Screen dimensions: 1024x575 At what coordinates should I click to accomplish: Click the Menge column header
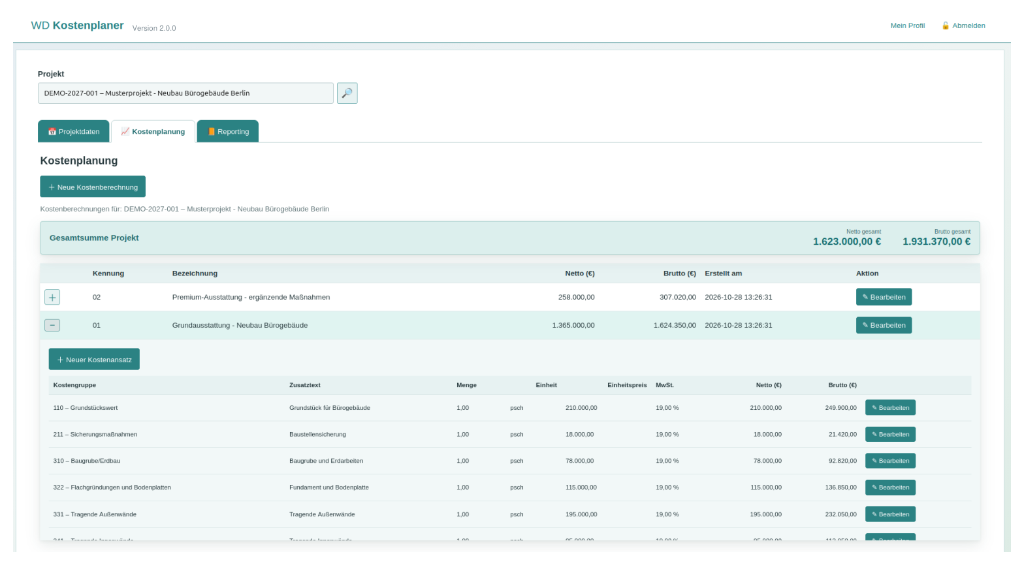pos(466,385)
